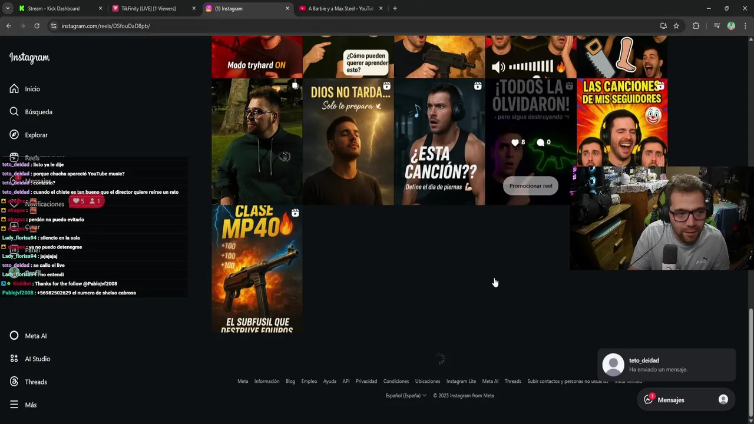Open the Explorar compass icon
Screen dimensions: 754x424
[x=14, y=135]
